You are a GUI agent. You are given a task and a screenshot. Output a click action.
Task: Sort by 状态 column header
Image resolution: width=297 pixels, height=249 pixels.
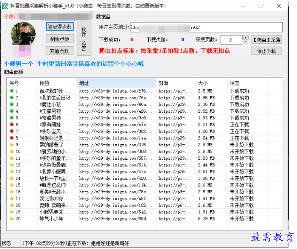point(247,83)
